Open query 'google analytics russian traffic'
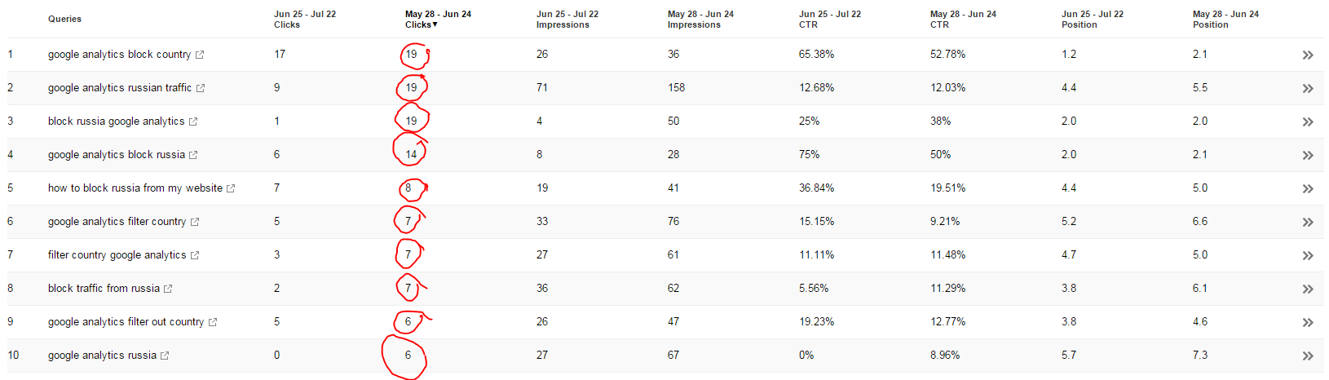 click(x=120, y=88)
